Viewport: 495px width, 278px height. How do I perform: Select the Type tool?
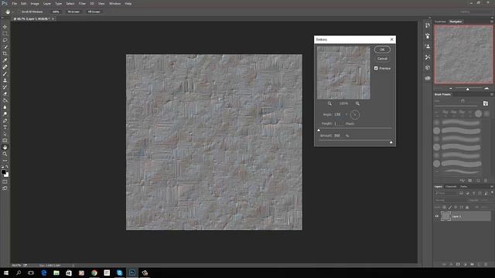click(x=5, y=127)
